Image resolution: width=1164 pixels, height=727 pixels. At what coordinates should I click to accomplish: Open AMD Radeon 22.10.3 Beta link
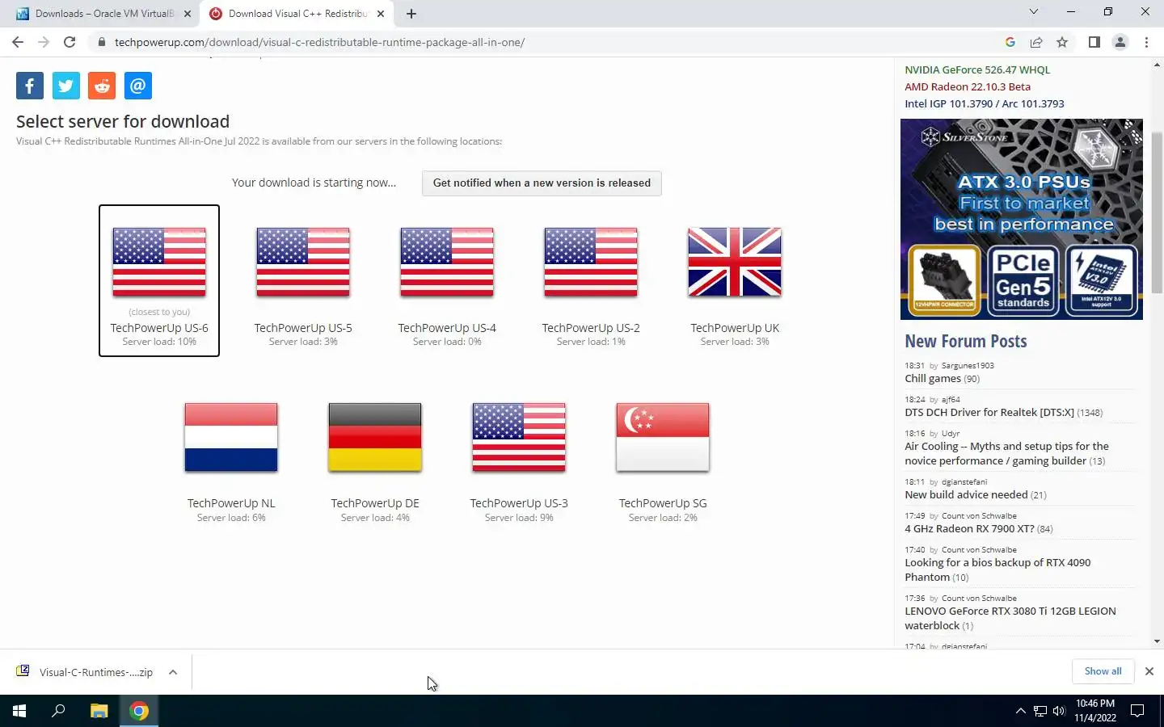pyautogui.click(x=968, y=87)
